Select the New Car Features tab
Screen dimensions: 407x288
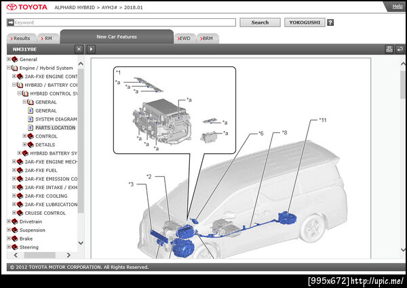coord(117,37)
